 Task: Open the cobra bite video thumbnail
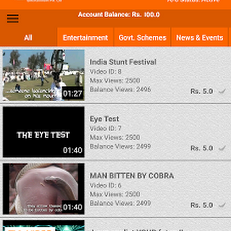(x=44, y=189)
